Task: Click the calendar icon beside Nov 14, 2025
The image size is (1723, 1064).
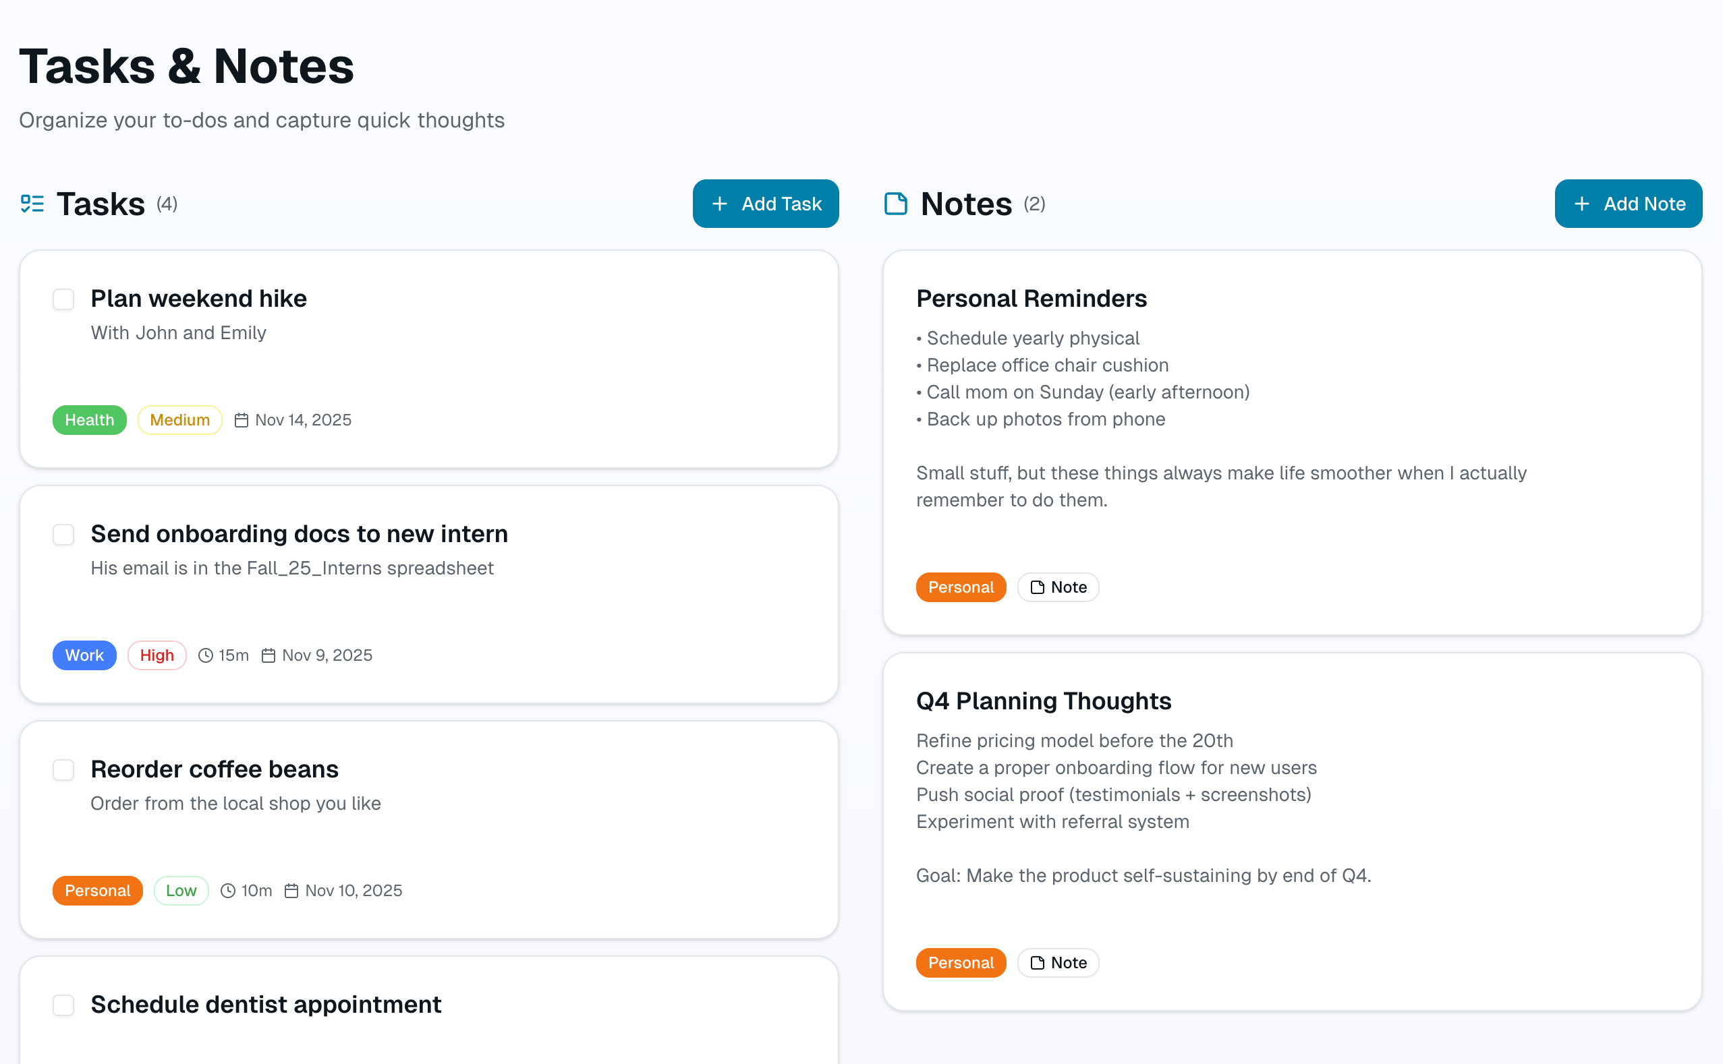Action: (242, 420)
